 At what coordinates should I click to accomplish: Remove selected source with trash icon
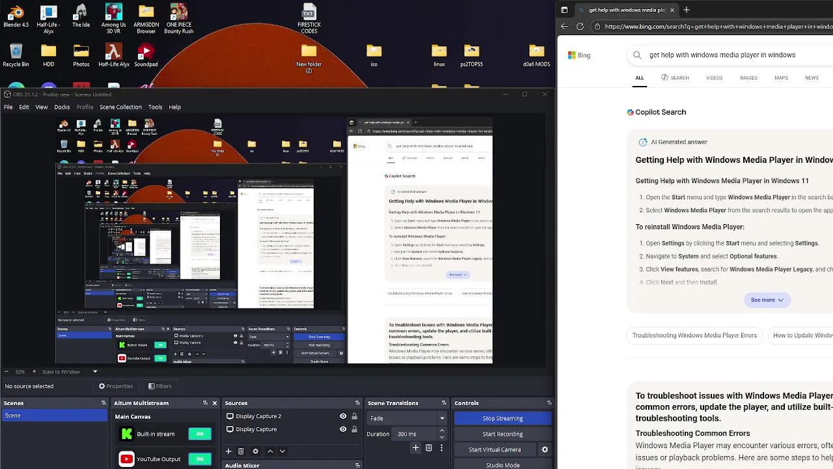click(241, 451)
